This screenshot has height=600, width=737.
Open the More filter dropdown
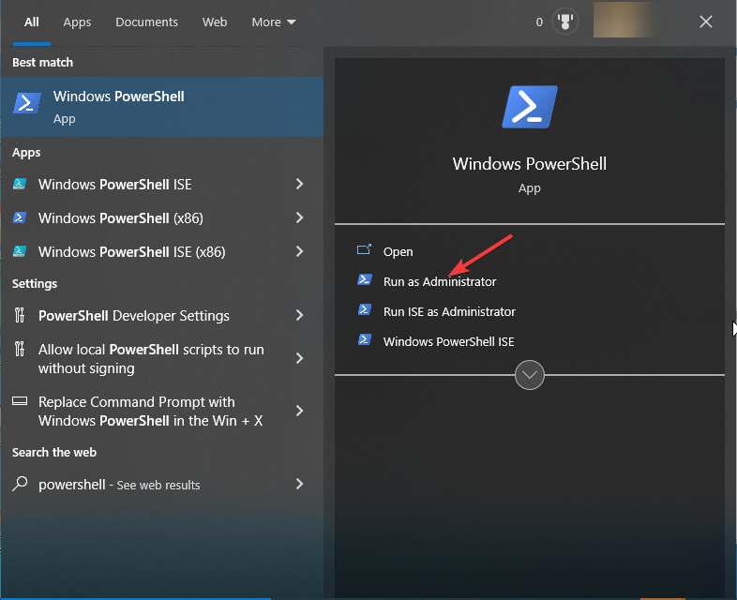click(273, 22)
